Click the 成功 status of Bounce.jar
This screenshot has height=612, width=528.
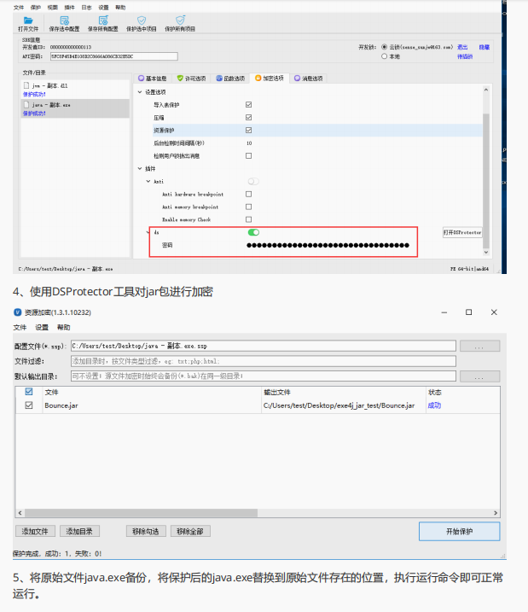tap(434, 405)
